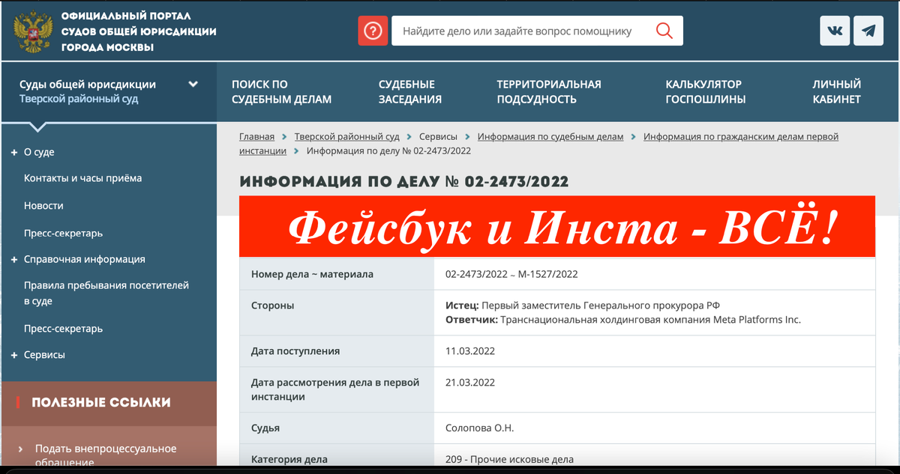Viewport: 900px width, 474px height.
Task: Open 'Территориальная подсудность' menu
Action: 549,91
